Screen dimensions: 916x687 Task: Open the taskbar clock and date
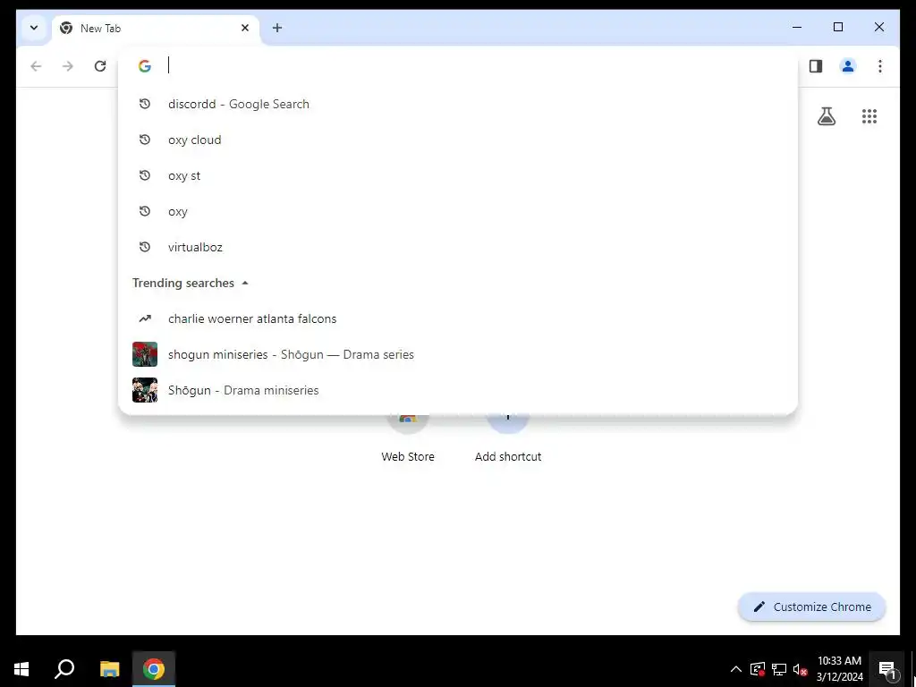[839, 669]
